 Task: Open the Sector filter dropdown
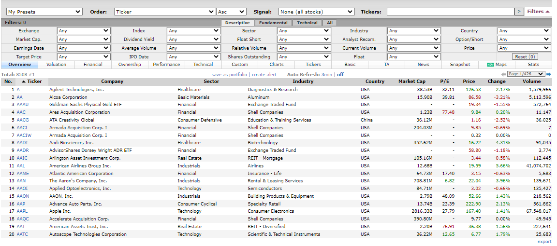coord(304,31)
